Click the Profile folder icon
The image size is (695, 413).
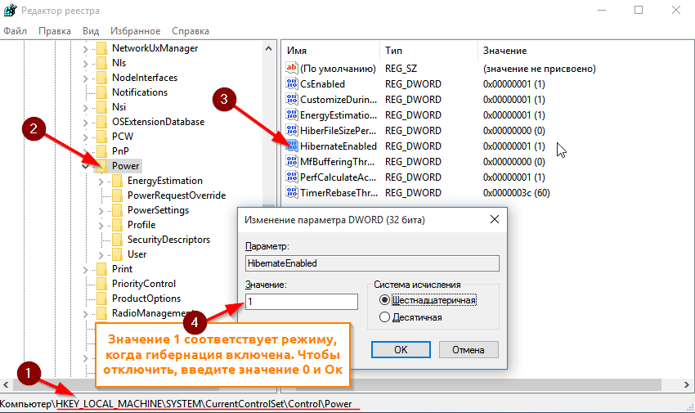pos(118,224)
